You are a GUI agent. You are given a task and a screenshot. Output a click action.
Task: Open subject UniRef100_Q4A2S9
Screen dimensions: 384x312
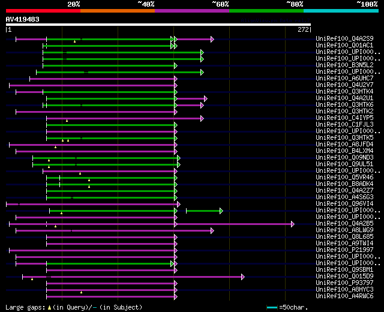(344, 38)
